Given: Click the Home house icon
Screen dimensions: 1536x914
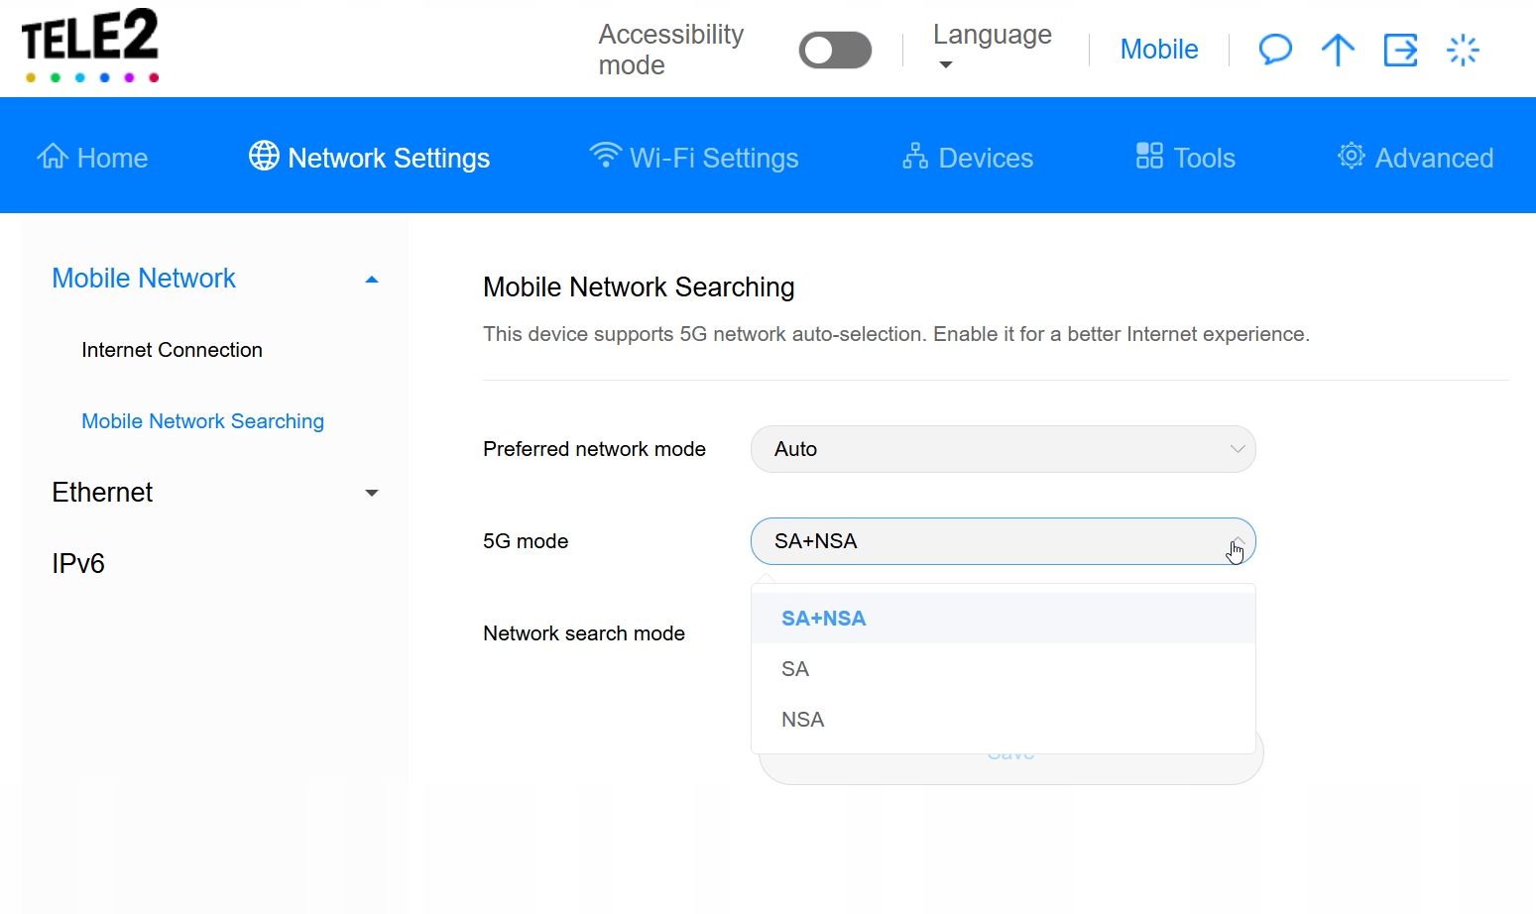Looking at the screenshot, I should point(53,157).
